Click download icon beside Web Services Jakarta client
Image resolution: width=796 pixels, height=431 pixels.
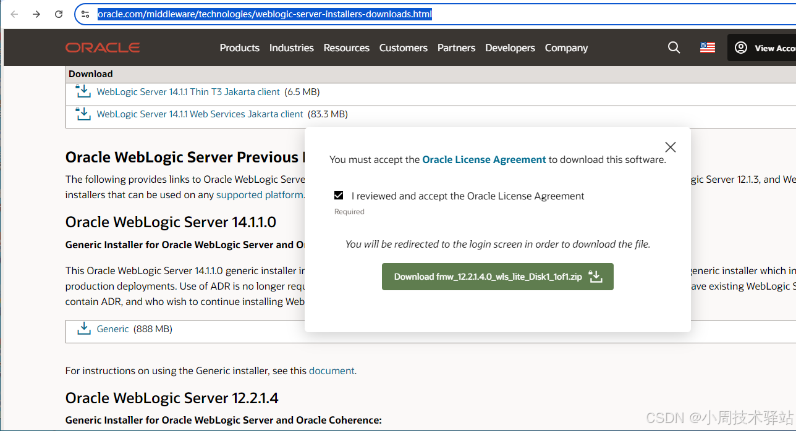[83, 114]
